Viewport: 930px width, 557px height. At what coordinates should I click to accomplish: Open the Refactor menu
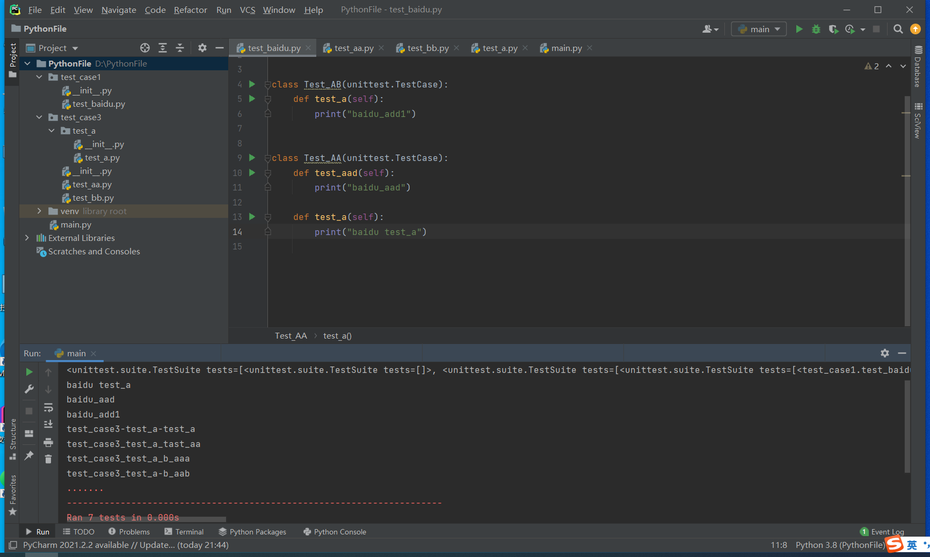[x=190, y=10]
